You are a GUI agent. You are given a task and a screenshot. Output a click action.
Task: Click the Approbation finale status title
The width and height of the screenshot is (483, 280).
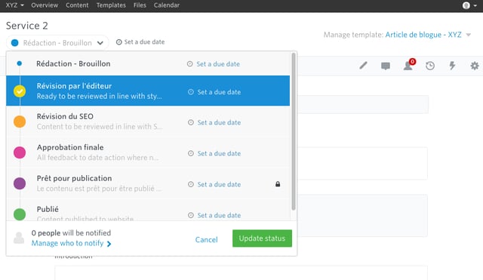(x=70, y=147)
